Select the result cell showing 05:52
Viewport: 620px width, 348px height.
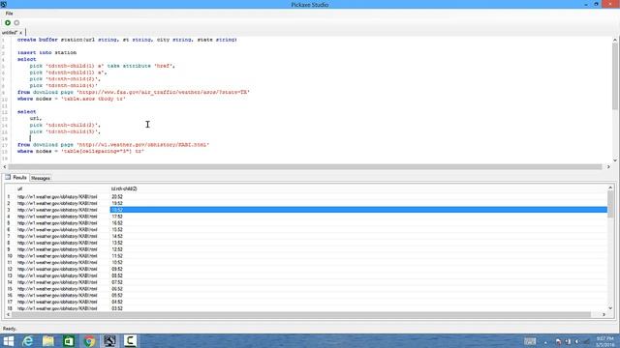[x=358, y=296]
